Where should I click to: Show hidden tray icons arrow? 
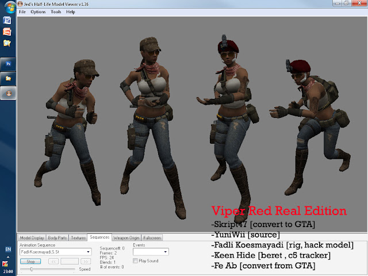(x=8, y=257)
